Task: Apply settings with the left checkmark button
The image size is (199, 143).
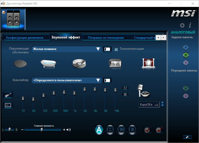Action: click(x=148, y=130)
